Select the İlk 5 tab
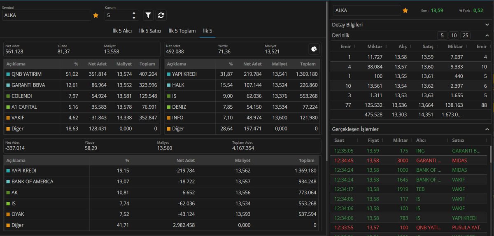This screenshot has height=236, width=494. coord(207,31)
